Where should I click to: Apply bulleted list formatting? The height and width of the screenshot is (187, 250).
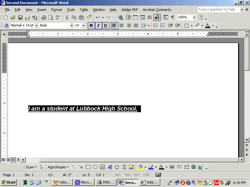pos(163,26)
